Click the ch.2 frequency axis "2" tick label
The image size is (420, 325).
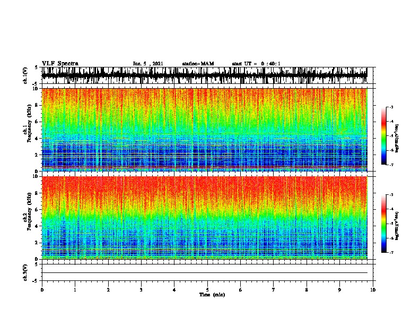click(37, 243)
